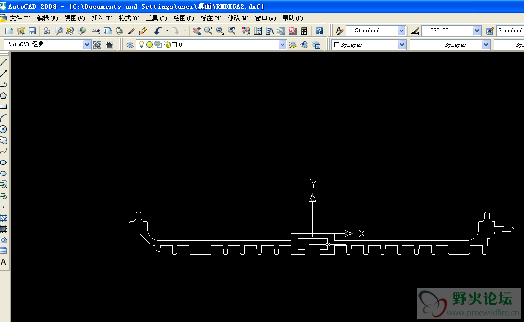Image resolution: width=524 pixels, height=322 pixels.
Task: Save the drawing with the floppy icon
Action: pos(32,31)
